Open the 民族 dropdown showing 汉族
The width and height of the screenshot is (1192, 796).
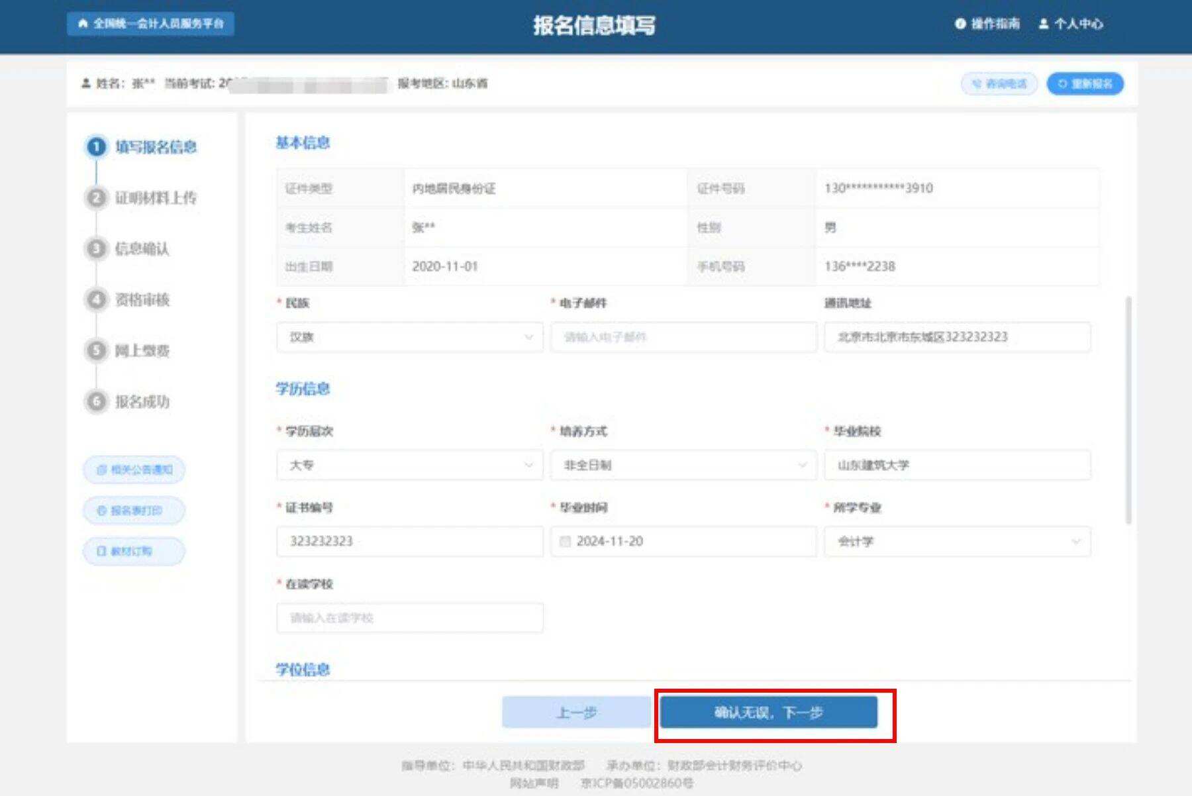pos(409,338)
